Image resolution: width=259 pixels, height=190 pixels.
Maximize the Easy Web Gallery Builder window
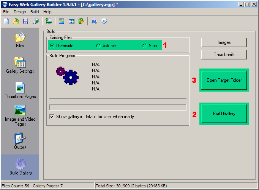pyautogui.click(x=247, y=5)
